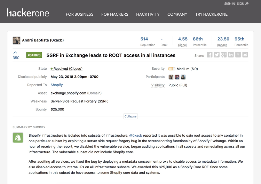Click the Sign In link
The image size is (261, 184).
(x=229, y=3)
